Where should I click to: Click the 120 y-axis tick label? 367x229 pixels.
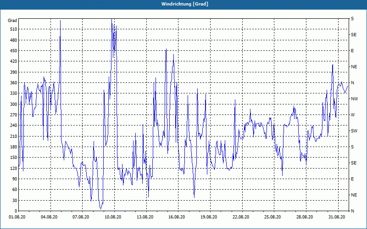point(14,168)
